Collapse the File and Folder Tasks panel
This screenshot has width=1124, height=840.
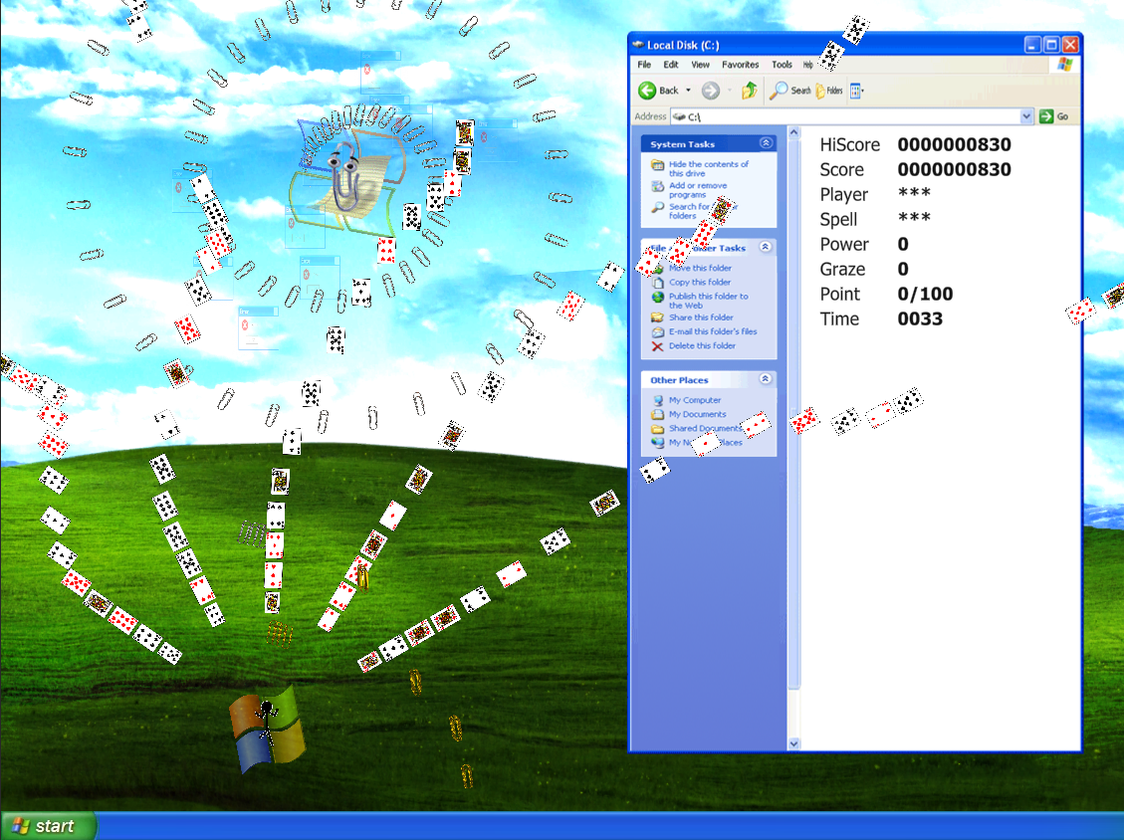pyautogui.click(x=766, y=247)
